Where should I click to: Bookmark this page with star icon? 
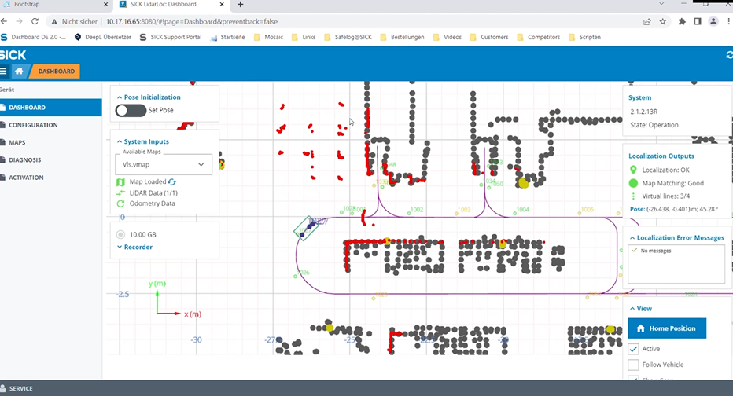pos(662,21)
